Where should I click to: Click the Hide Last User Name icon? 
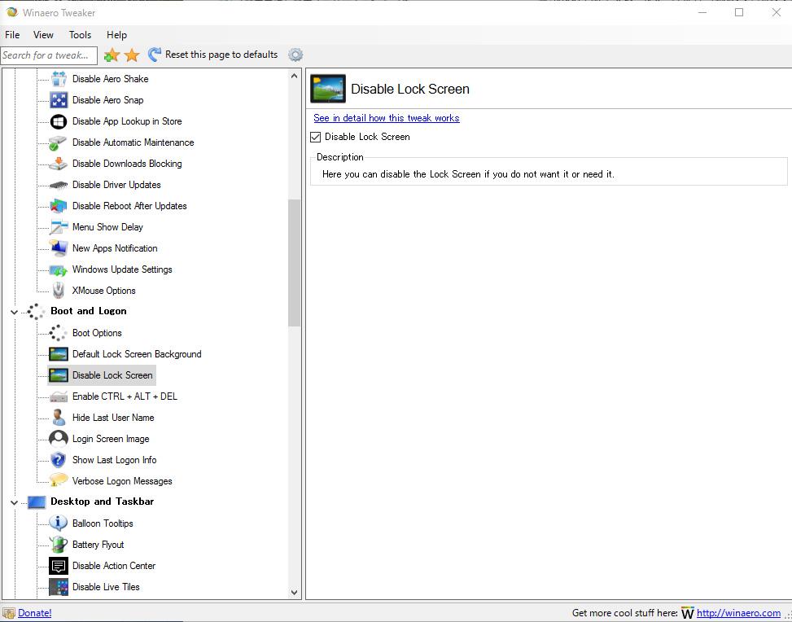coord(59,418)
